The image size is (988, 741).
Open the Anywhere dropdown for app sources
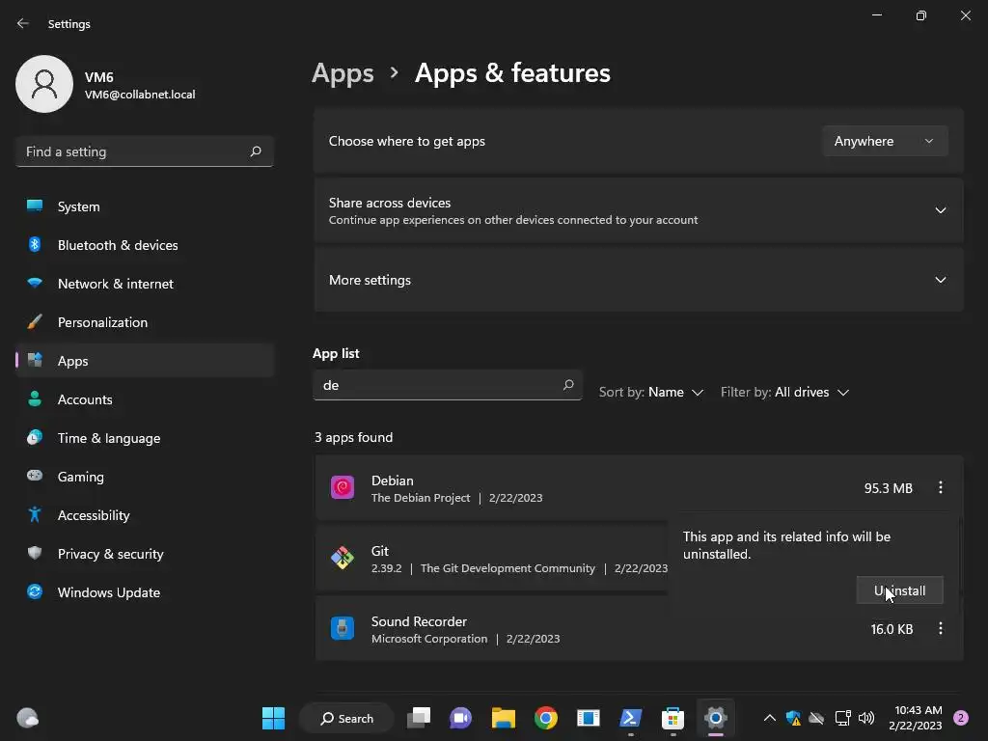coord(885,141)
